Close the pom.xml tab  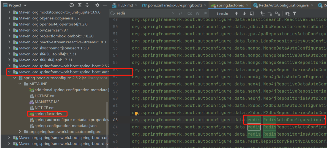pos(205,5)
